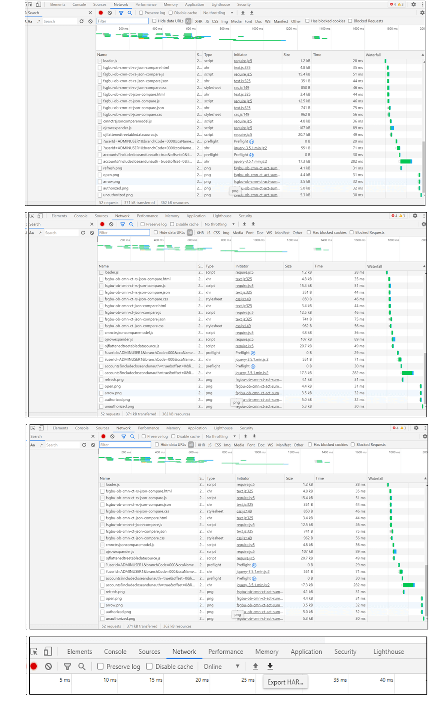Viewport: 444px width, 710px height.
Task: Toggle match case Aa in the top screenshot
Action: (30, 21)
